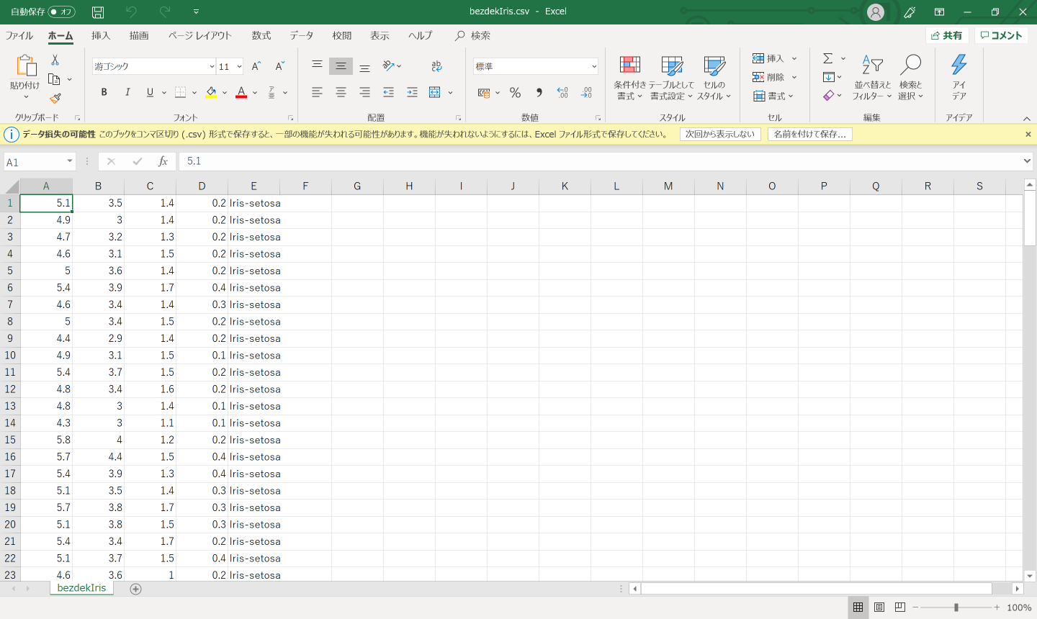Open the 挿入 ribbon tab
This screenshot has width=1037, height=619.
(x=101, y=35)
